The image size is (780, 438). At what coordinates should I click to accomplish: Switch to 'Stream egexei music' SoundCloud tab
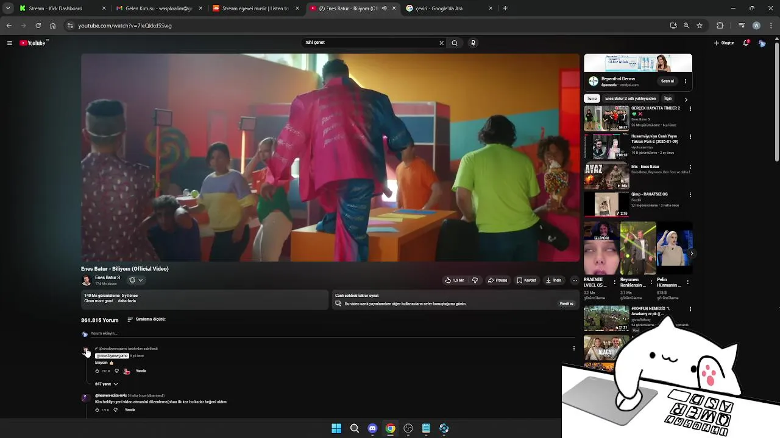pyautogui.click(x=255, y=9)
